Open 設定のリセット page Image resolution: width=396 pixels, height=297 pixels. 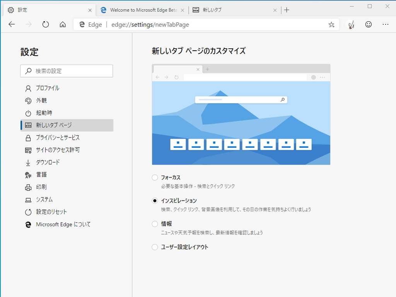pyautogui.click(x=67, y=212)
